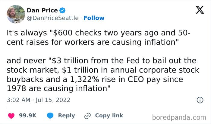This screenshot has height=124, width=211.
Task: Open Dan Price's profile photo
Action: tap(16, 14)
